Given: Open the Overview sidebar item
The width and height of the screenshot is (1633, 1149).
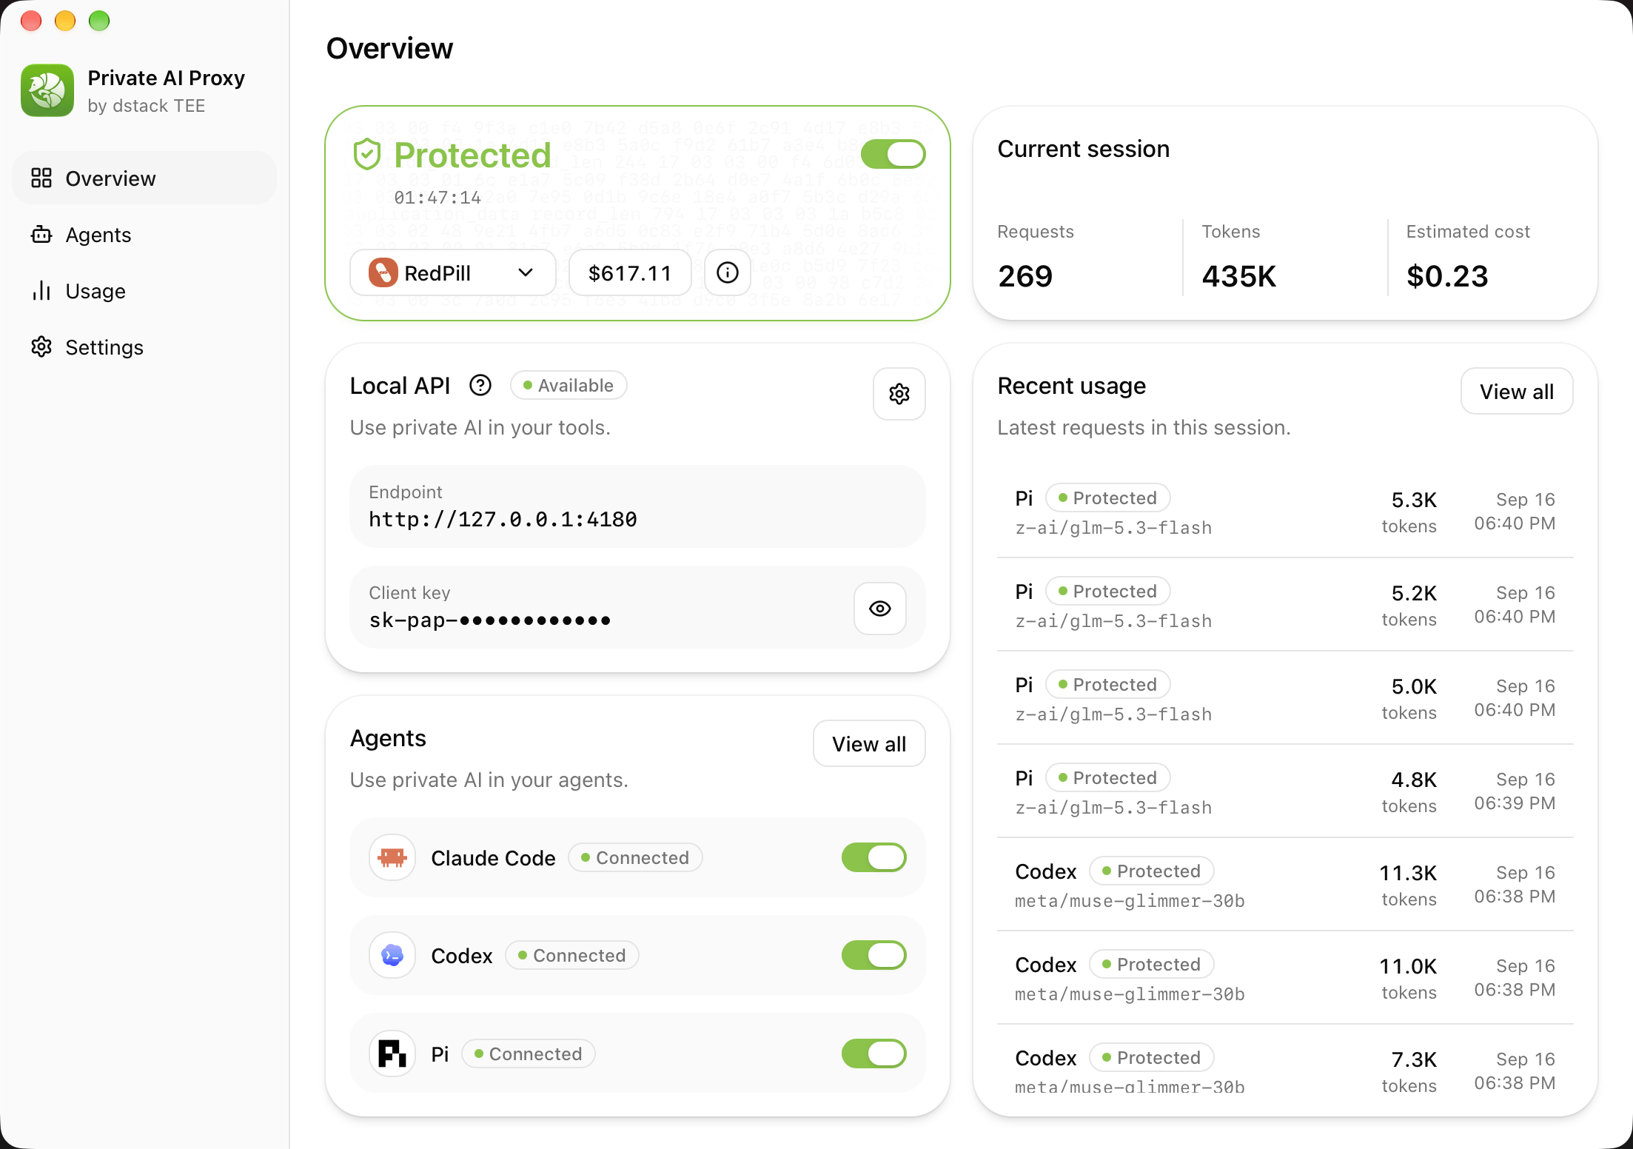Looking at the screenshot, I should point(144,178).
